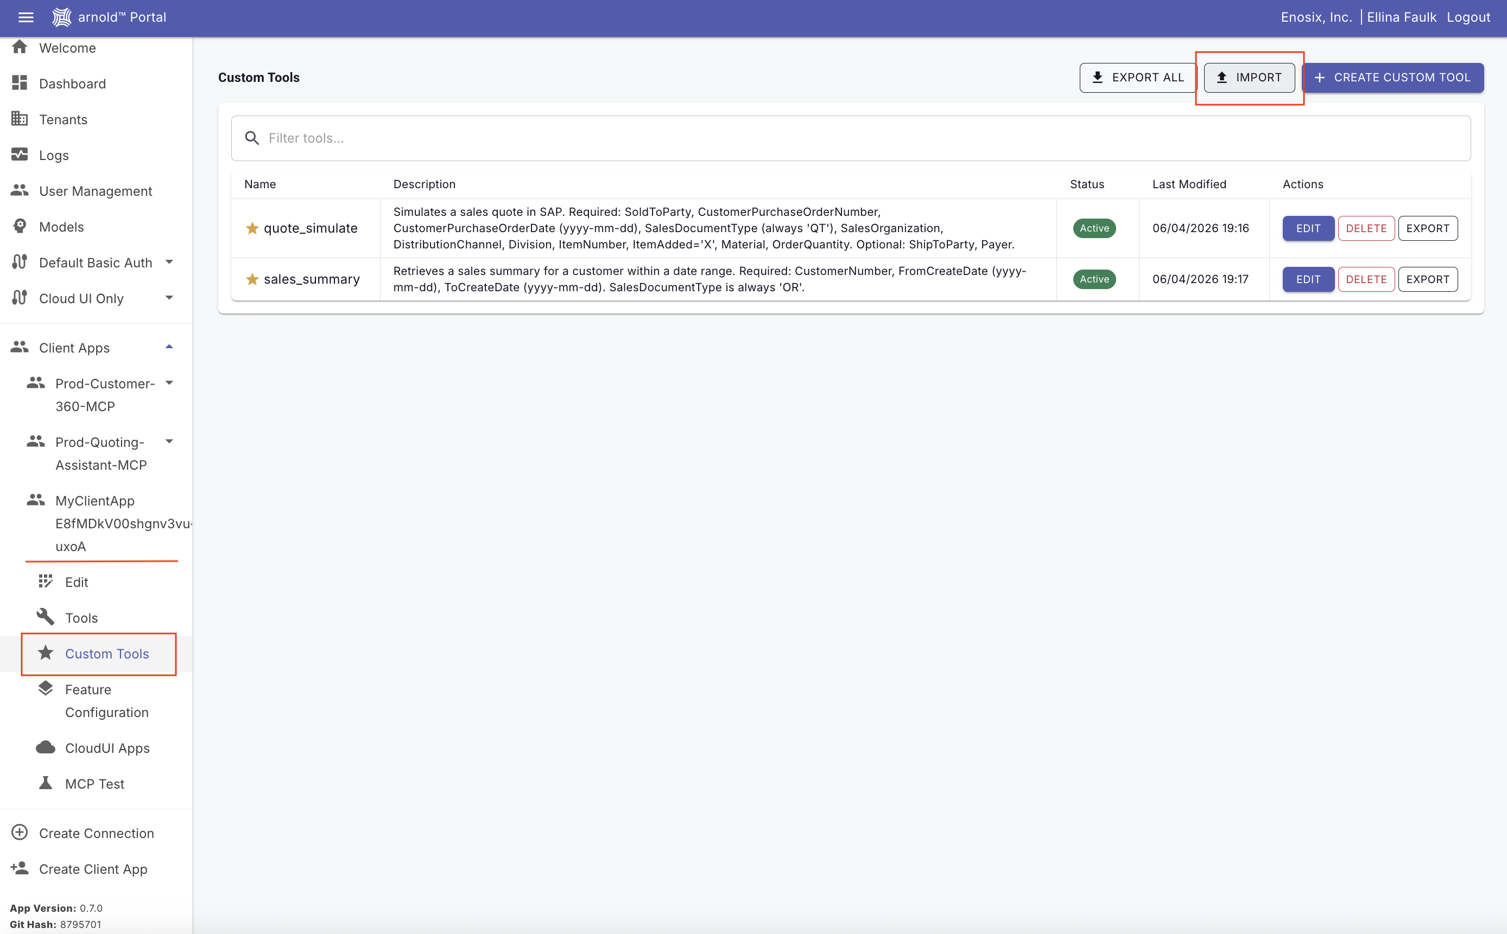The height and width of the screenshot is (934, 1507).
Task: Open the hamburger navigation menu
Action: (x=26, y=17)
